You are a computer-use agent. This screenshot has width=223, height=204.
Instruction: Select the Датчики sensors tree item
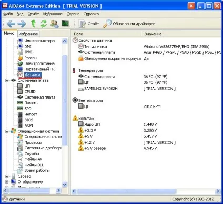pos(33,74)
